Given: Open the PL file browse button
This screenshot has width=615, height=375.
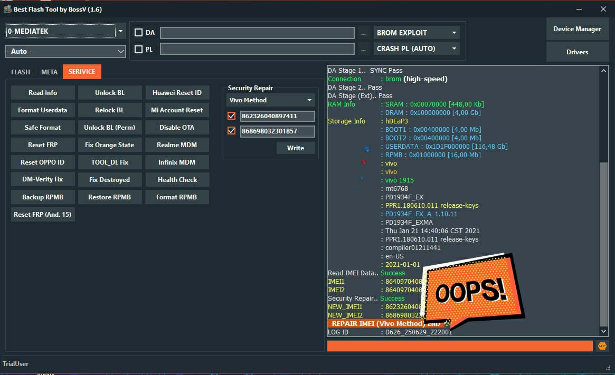Looking at the screenshot, I should (x=363, y=50).
